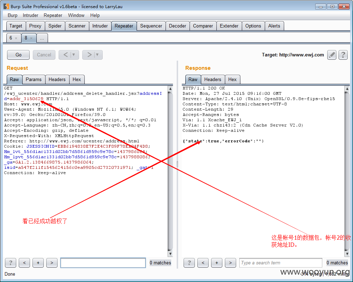Viewport: 353px width, 282px height.
Task: Switch to the Intruder tool tab
Action: (100, 26)
